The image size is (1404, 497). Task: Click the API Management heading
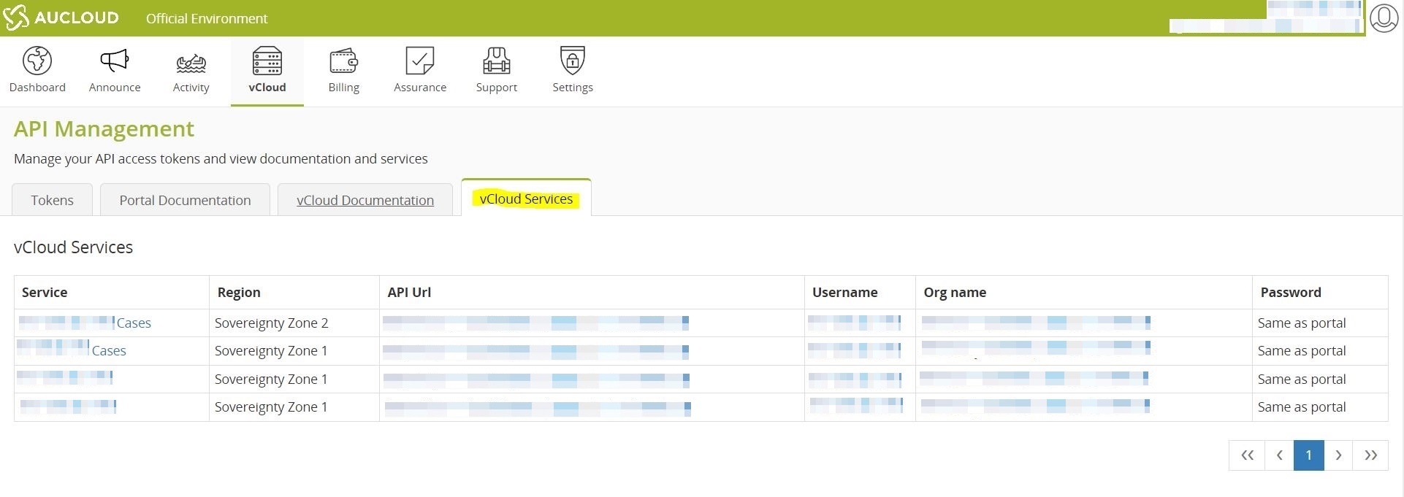[x=104, y=129]
